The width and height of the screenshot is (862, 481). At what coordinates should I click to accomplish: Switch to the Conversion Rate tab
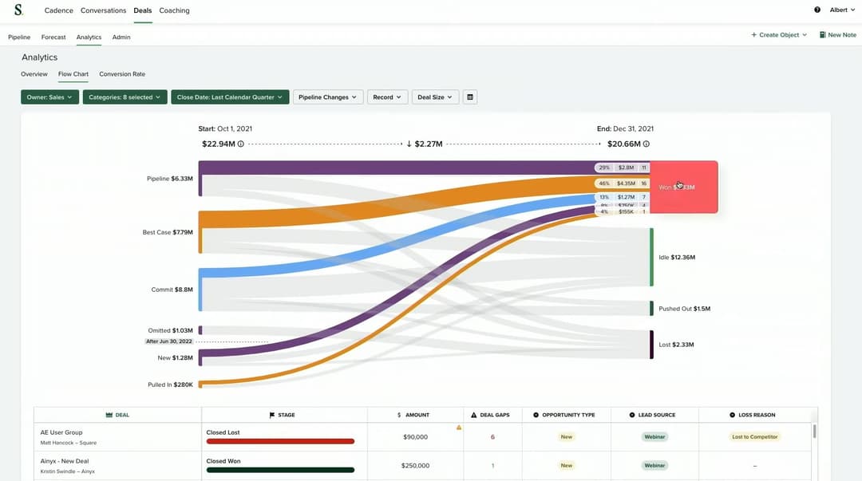pyautogui.click(x=122, y=73)
